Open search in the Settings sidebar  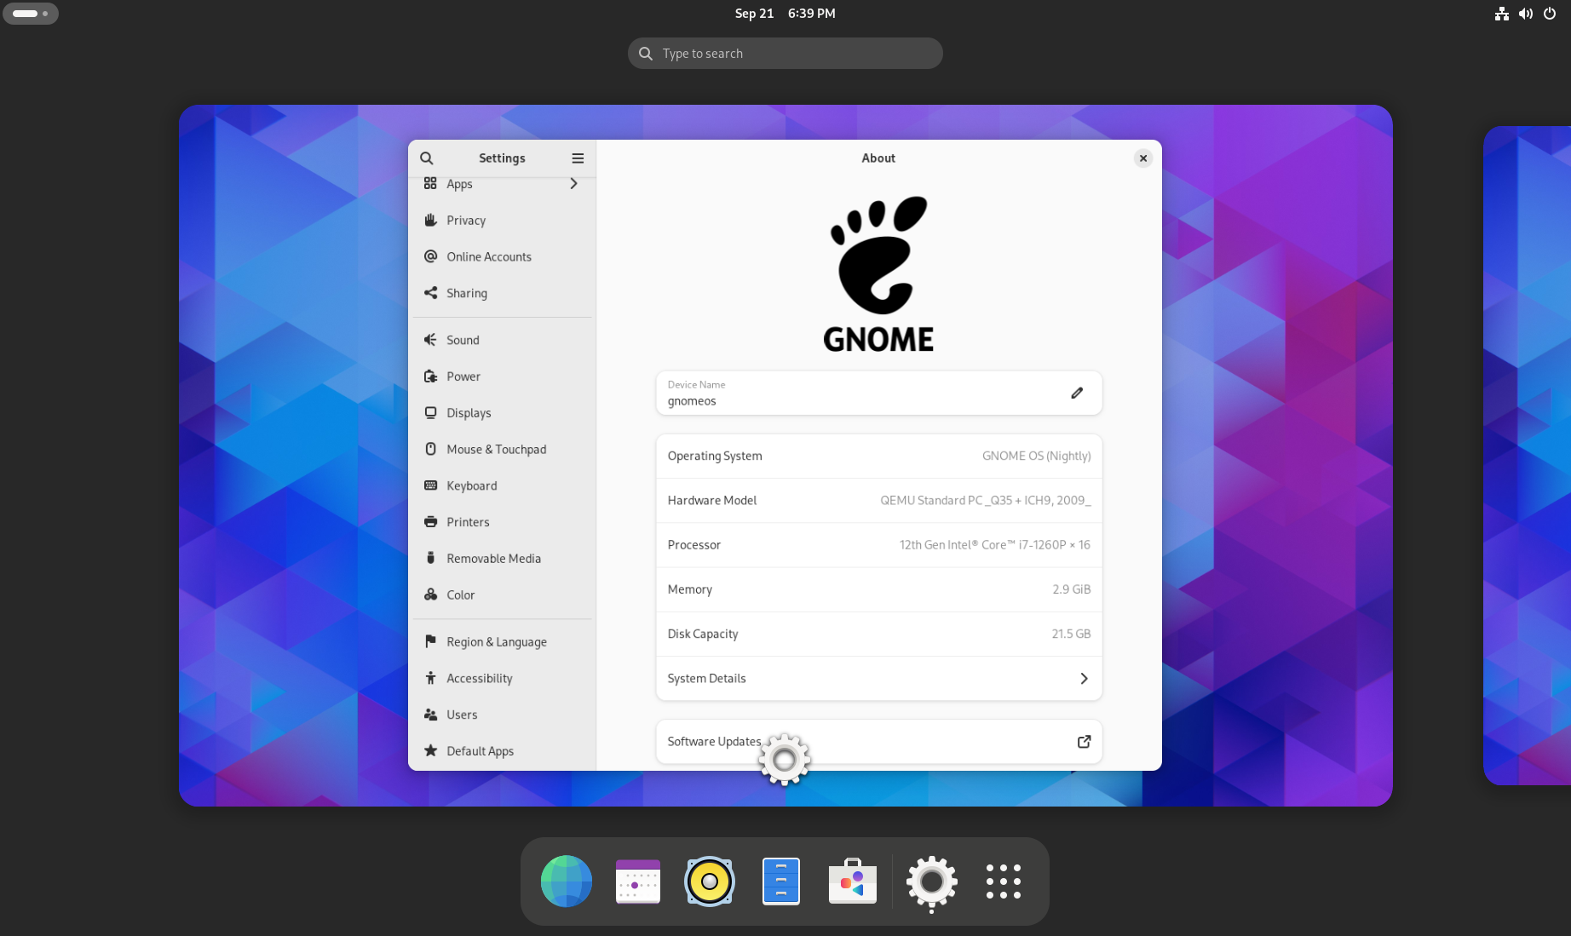[426, 158]
